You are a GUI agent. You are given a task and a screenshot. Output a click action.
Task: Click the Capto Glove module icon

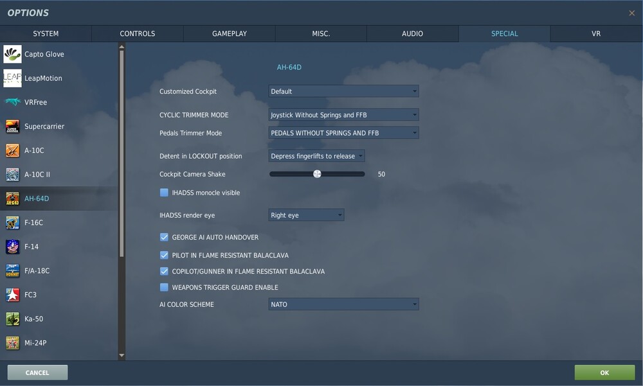[x=12, y=54]
